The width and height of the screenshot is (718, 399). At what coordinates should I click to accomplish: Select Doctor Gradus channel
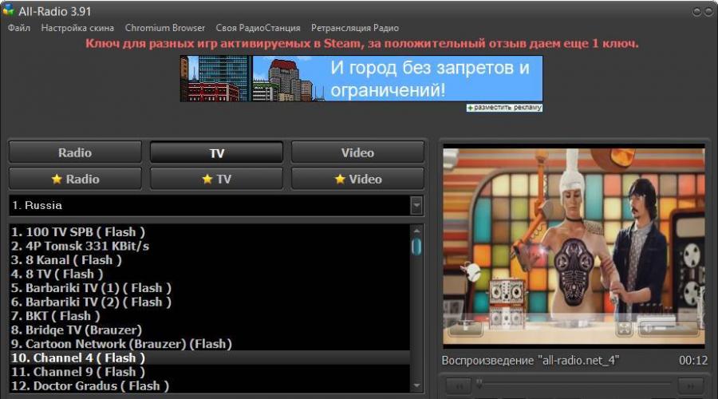(x=210, y=385)
